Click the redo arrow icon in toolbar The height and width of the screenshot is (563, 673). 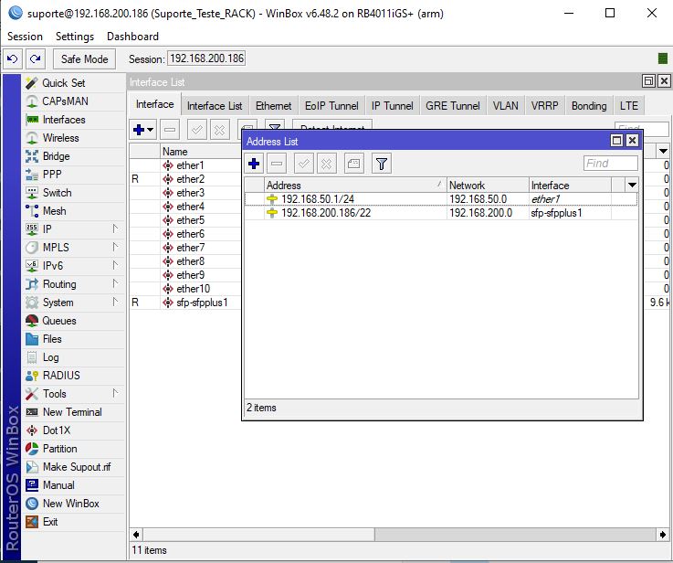[x=35, y=58]
